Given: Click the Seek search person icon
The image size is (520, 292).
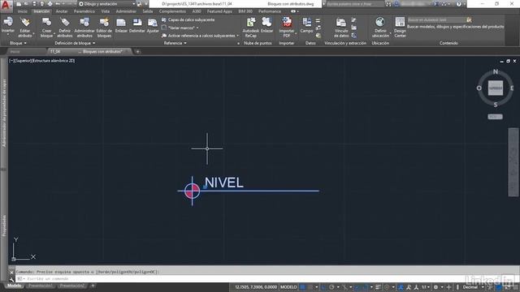Looking at the screenshot, I should [x=469, y=19].
